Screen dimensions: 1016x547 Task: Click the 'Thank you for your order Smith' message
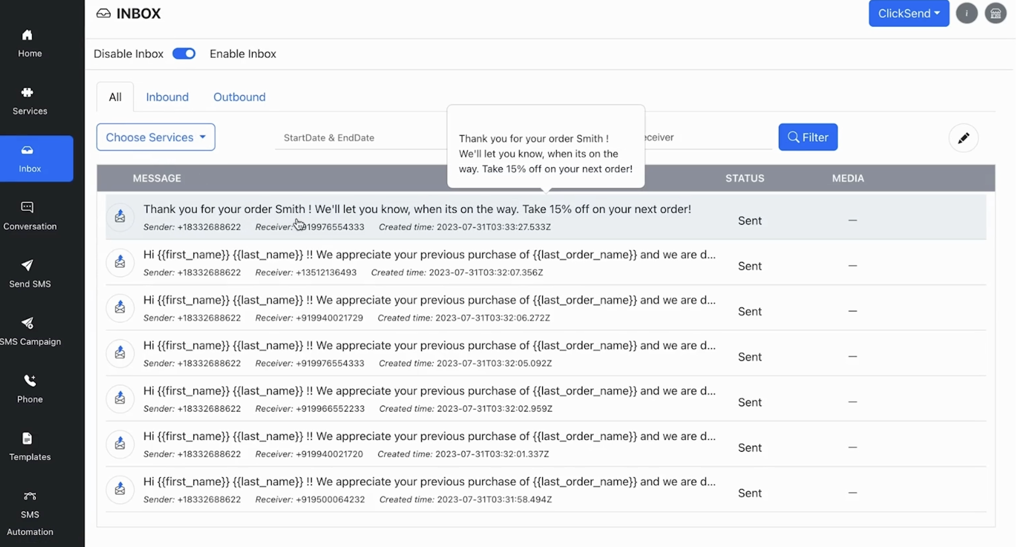click(x=417, y=209)
